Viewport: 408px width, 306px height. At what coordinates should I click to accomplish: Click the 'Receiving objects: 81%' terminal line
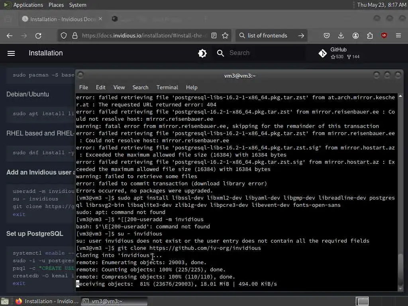(177, 284)
